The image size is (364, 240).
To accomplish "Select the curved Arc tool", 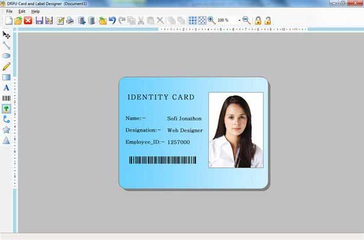I will pos(6,120).
